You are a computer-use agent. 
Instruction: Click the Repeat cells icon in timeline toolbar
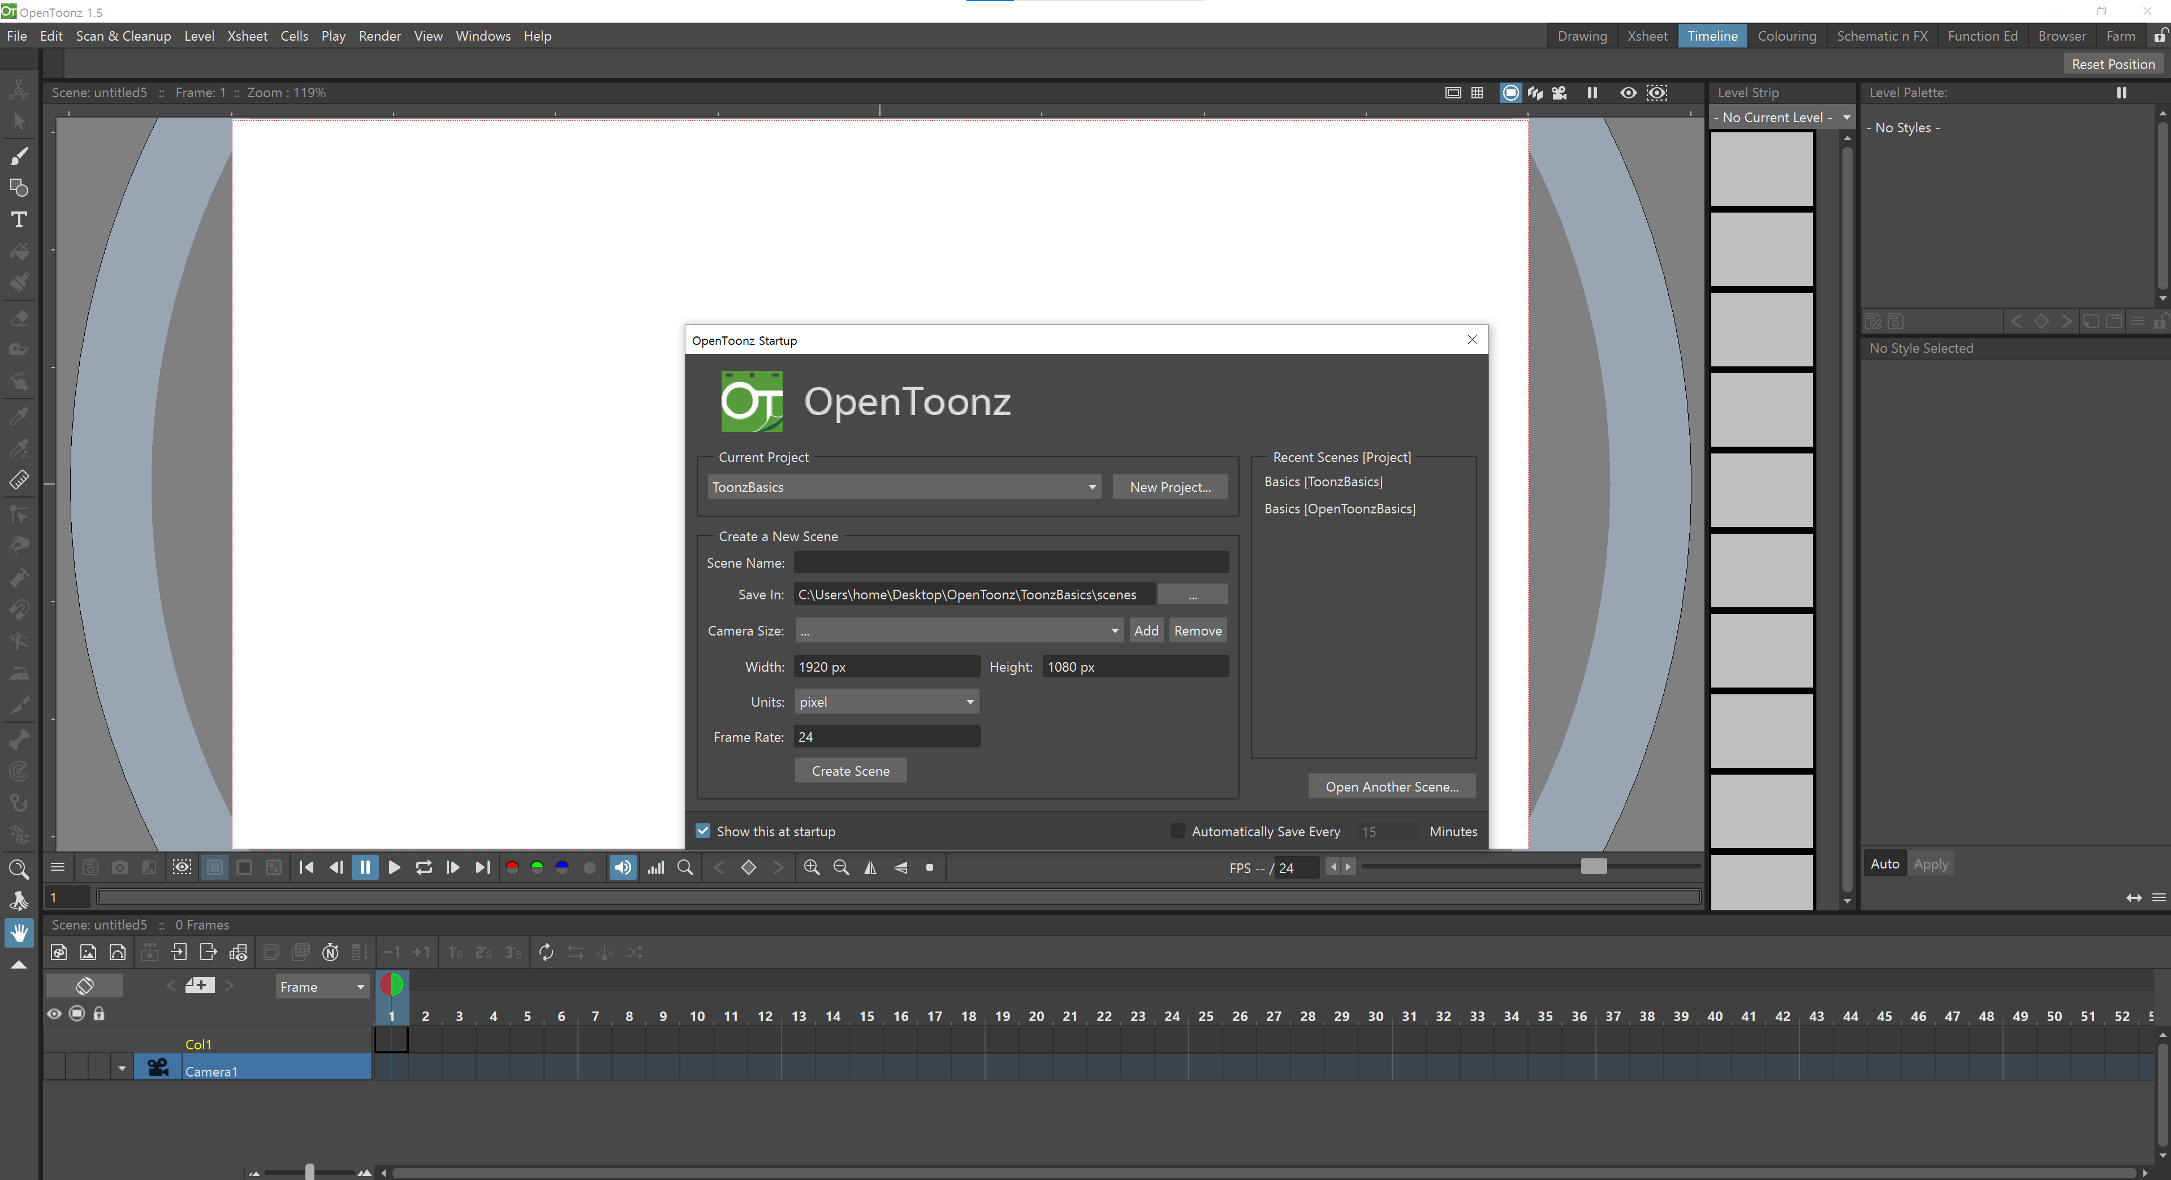pyautogui.click(x=546, y=953)
